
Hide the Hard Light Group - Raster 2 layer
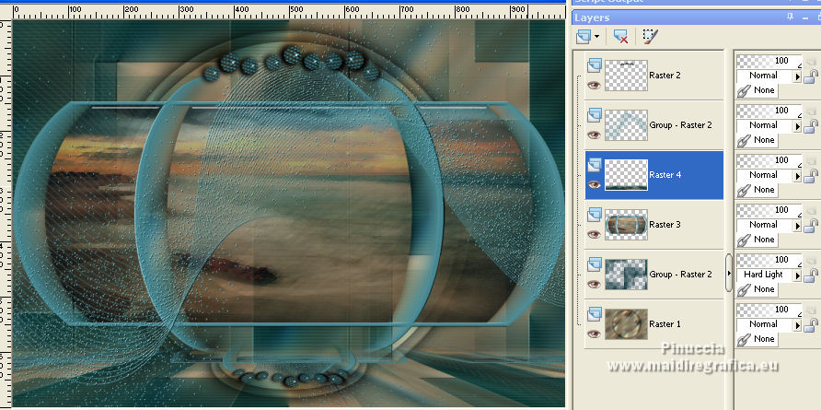594,284
